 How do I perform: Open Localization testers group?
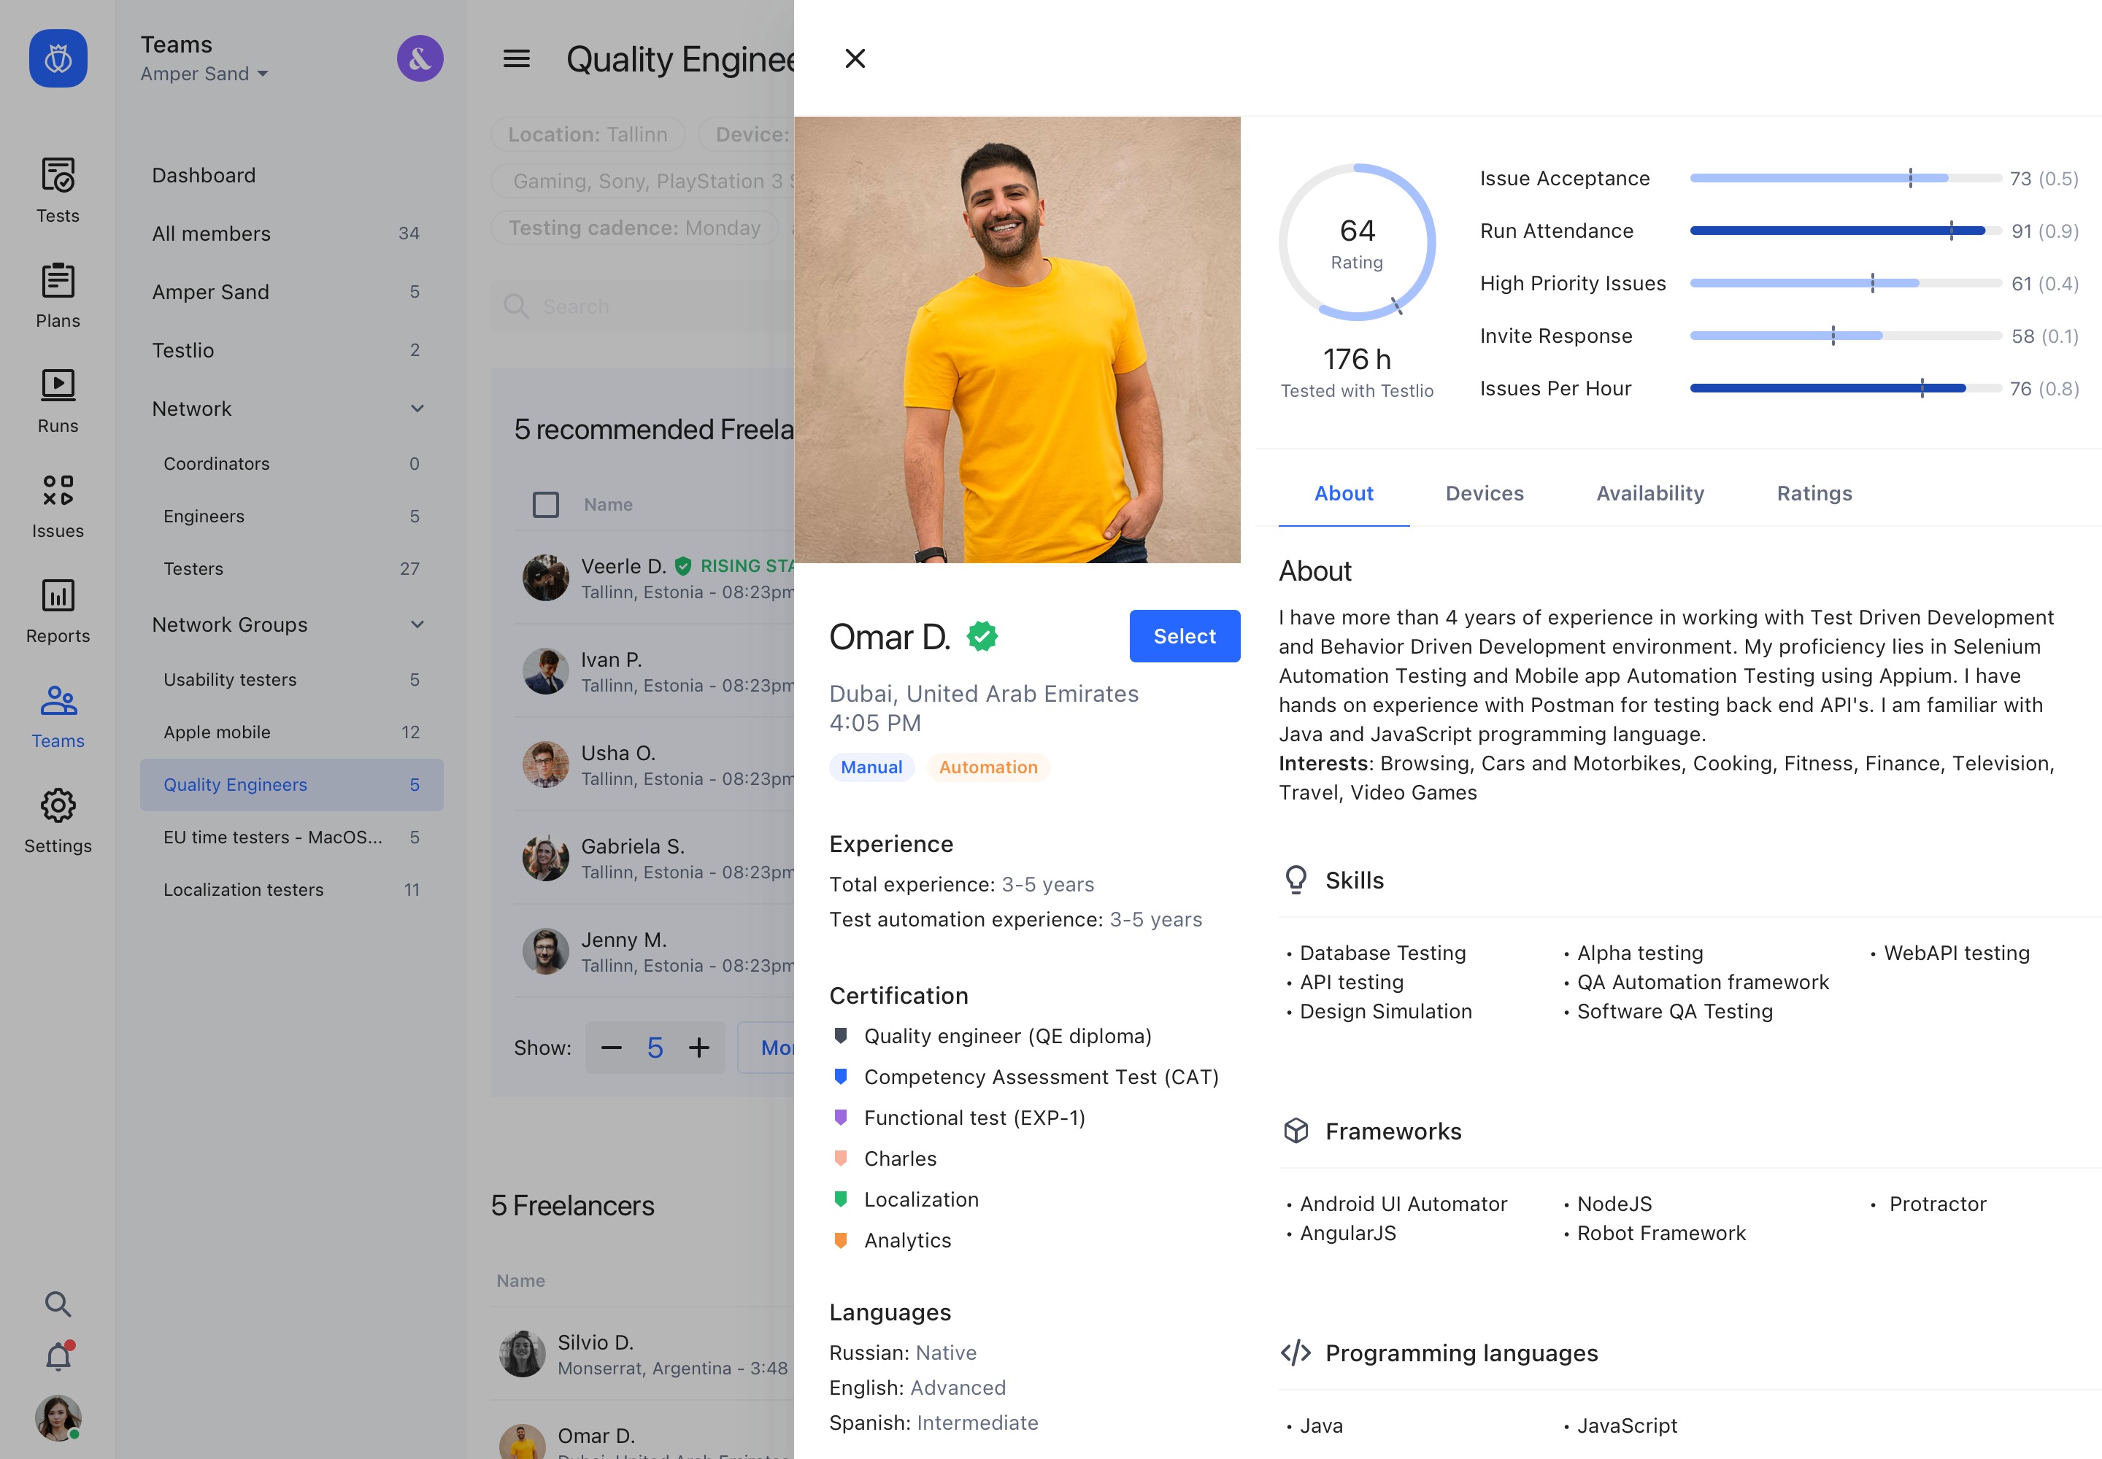(243, 889)
